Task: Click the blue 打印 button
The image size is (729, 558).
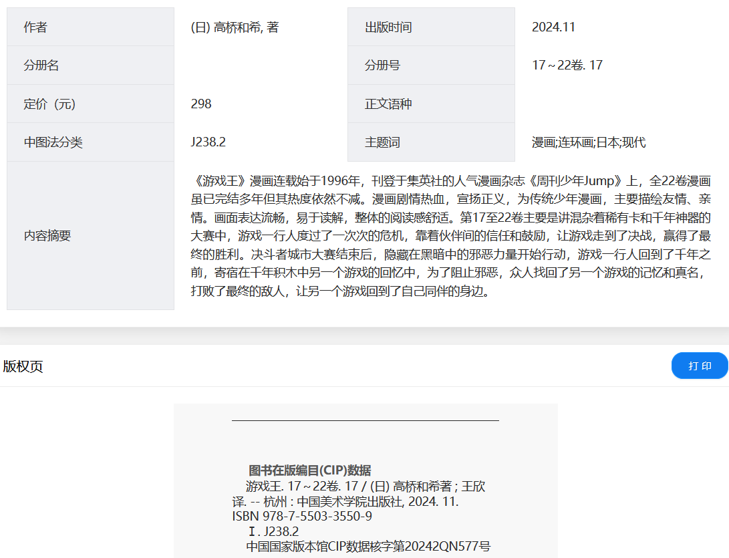Action: pyautogui.click(x=699, y=366)
